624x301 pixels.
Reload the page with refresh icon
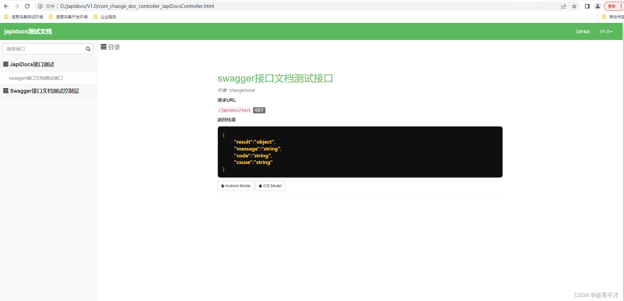tap(27, 6)
